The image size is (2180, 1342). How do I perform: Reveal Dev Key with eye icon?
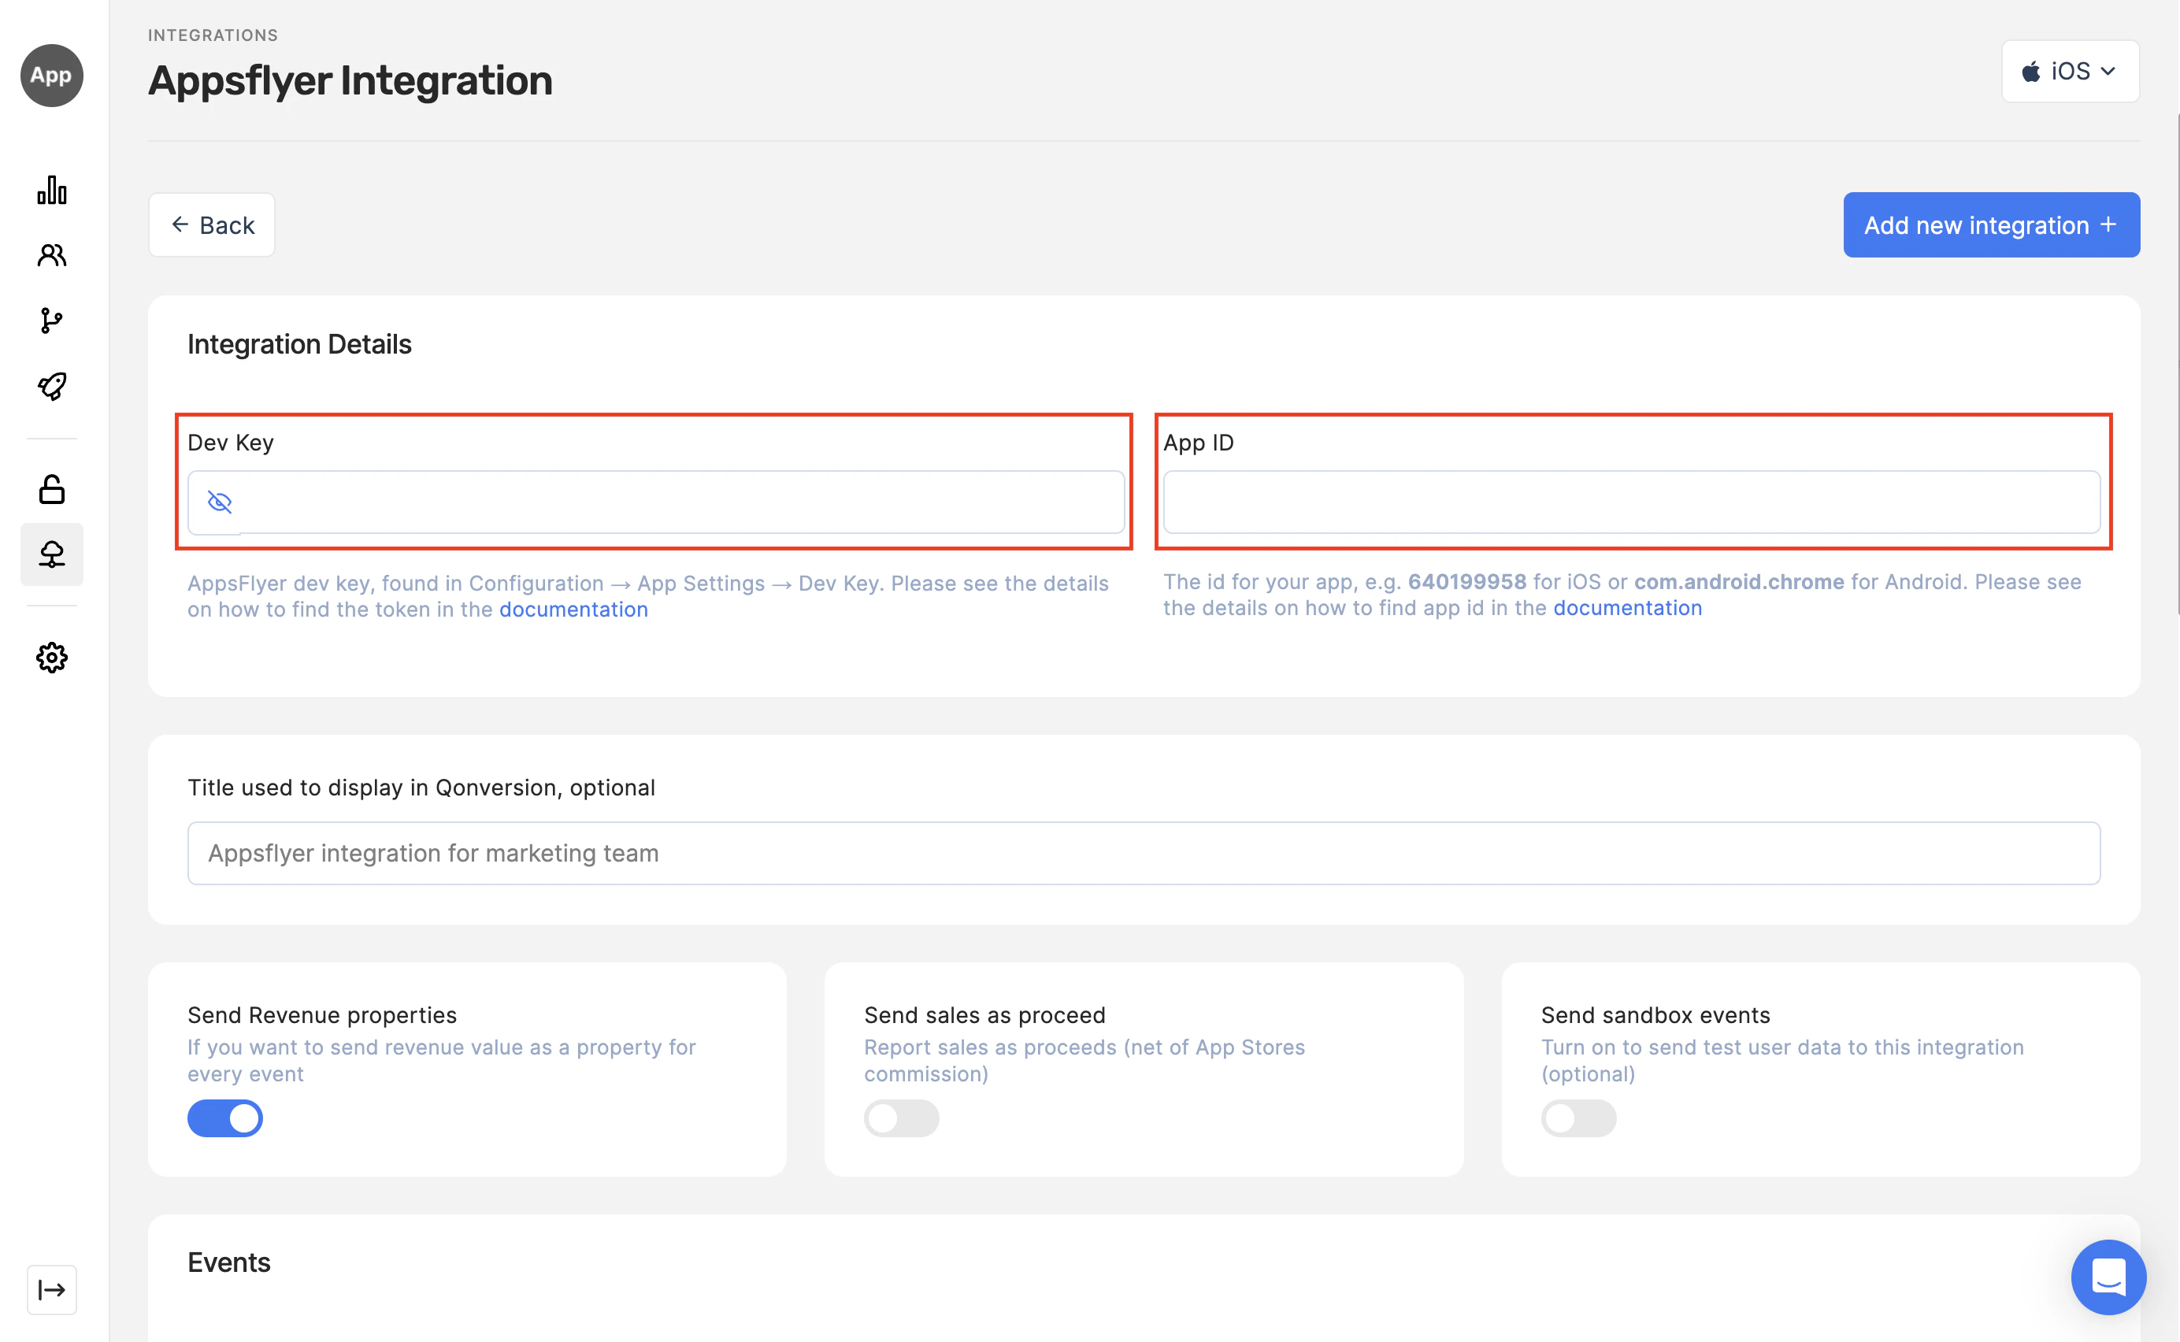point(219,502)
